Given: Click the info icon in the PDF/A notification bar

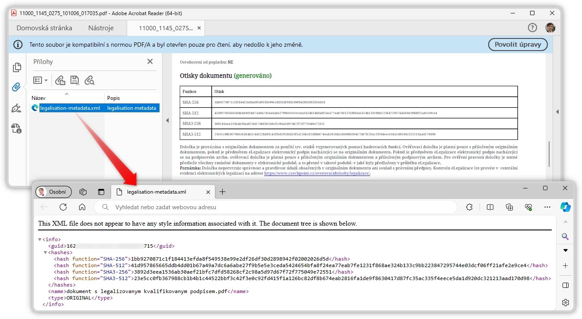Looking at the screenshot, I should pyautogui.click(x=18, y=45).
